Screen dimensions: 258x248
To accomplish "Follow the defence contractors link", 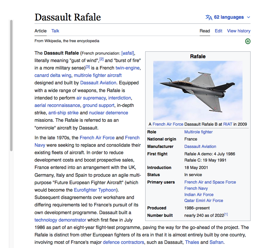I will [x=123, y=242].
